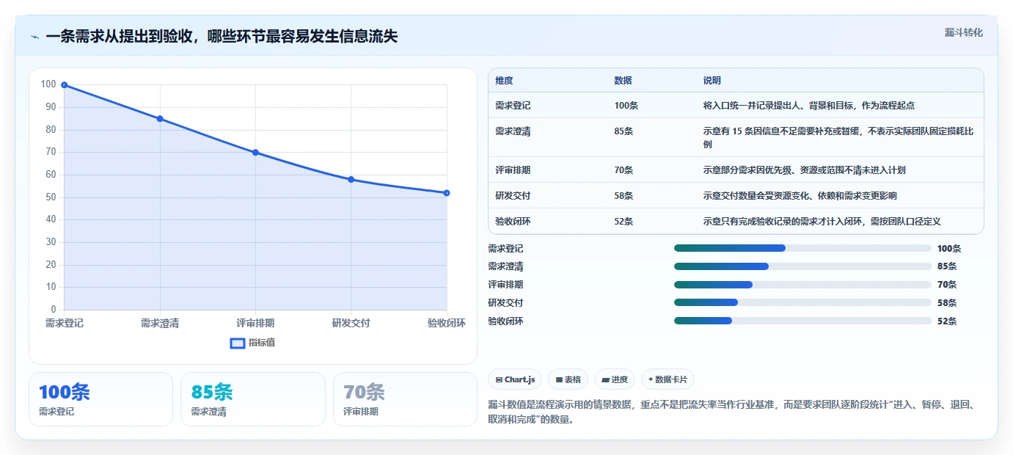Click description starting 示意交付数量会受资源变化
The width and height of the screenshot is (1013, 455).
[800, 196]
